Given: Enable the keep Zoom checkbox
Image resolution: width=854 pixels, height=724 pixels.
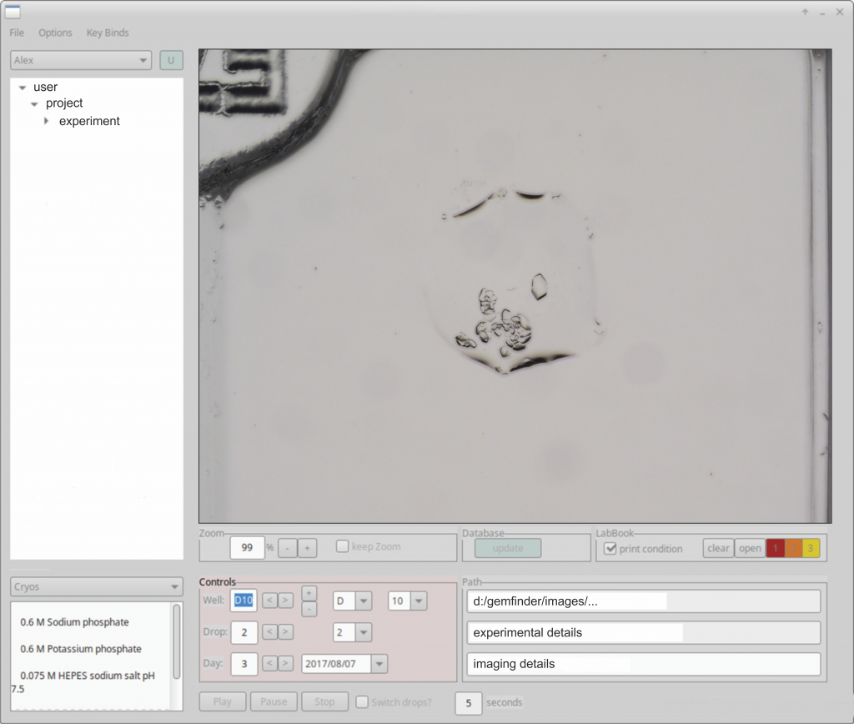Looking at the screenshot, I should click(x=342, y=547).
